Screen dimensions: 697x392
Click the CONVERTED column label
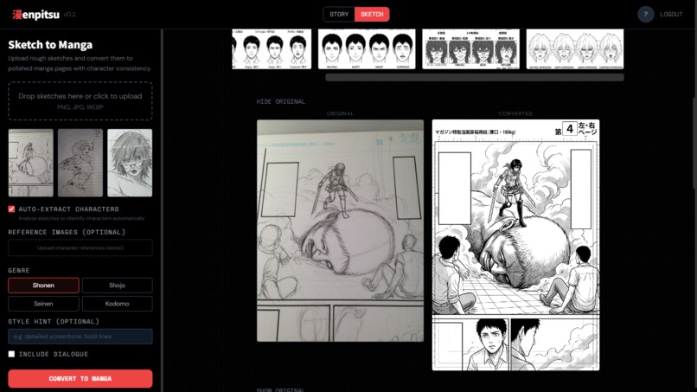point(515,113)
